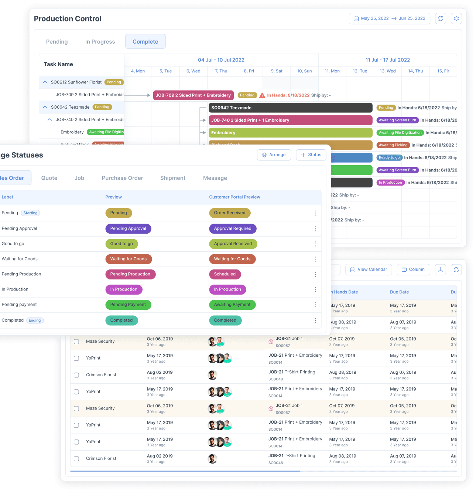Click the refresh icon in Production Control header
The width and height of the screenshot is (476, 492).
(x=441, y=18)
